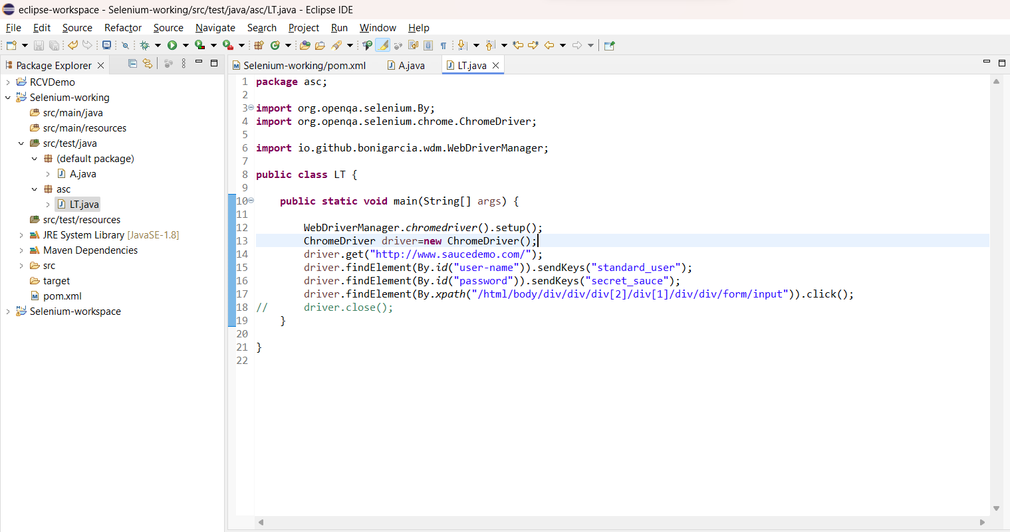Click the Last Edit Location arrow icon
The image size is (1010, 532).
point(517,45)
